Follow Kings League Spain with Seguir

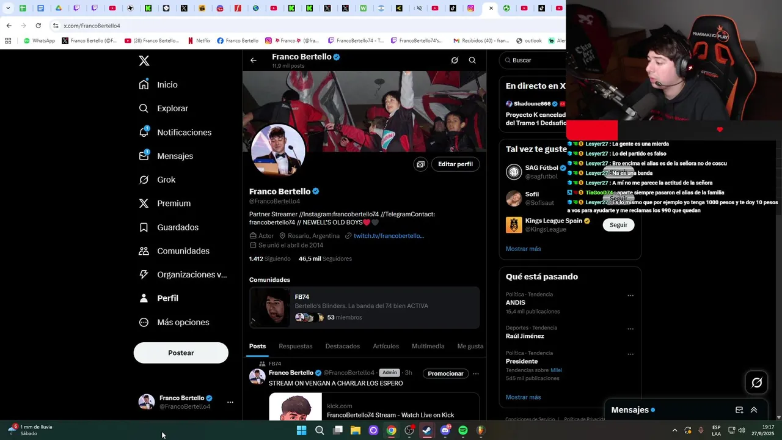pyautogui.click(x=618, y=225)
